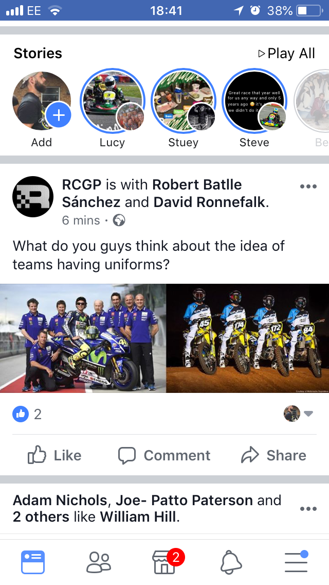Tap the blue plus to add a story

(59, 115)
